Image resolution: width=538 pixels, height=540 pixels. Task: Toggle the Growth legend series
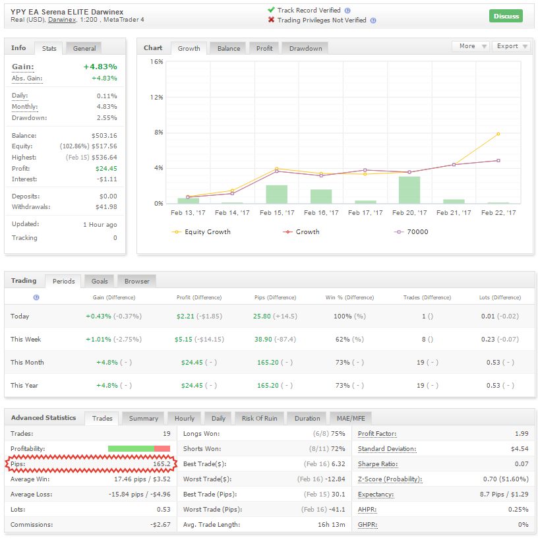(x=301, y=232)
